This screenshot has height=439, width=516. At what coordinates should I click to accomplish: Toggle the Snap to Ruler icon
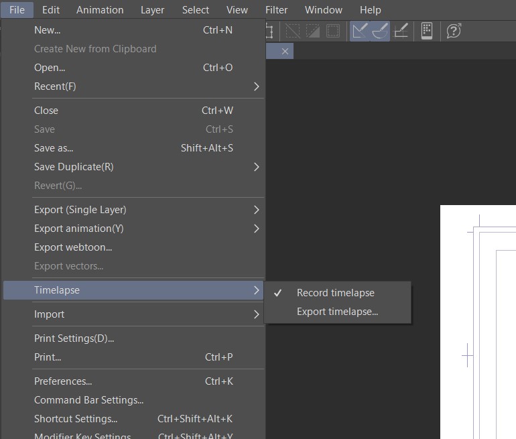click(360, 32)
